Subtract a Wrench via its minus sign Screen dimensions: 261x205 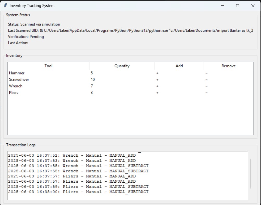click(x=206, y=86)
